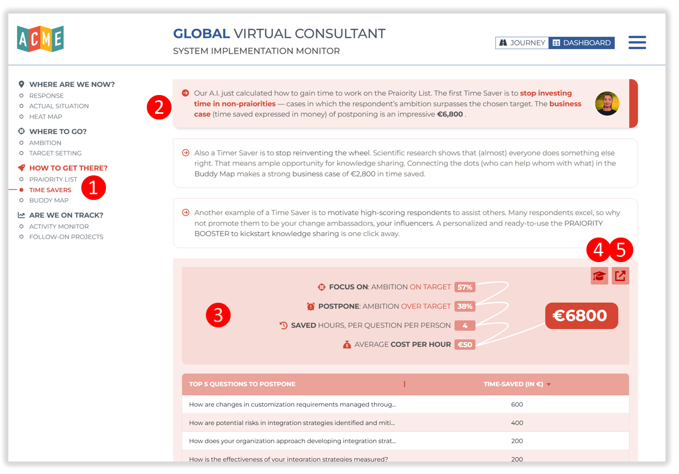Open AMBITION in sidebar
The height and width of the screenshot is (474, 679).
pyautogui.click(x=45, y=143)
